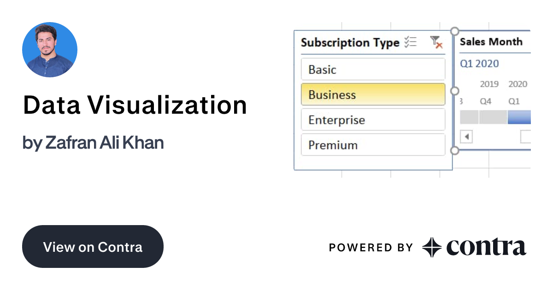Click the timeline's left scroll arrow

coord(465,136)
